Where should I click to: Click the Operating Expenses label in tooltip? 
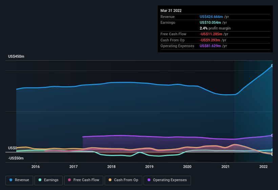[177, 46]
